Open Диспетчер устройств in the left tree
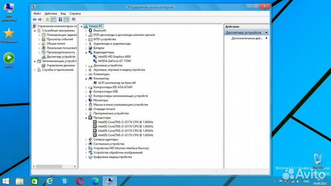 61,57
